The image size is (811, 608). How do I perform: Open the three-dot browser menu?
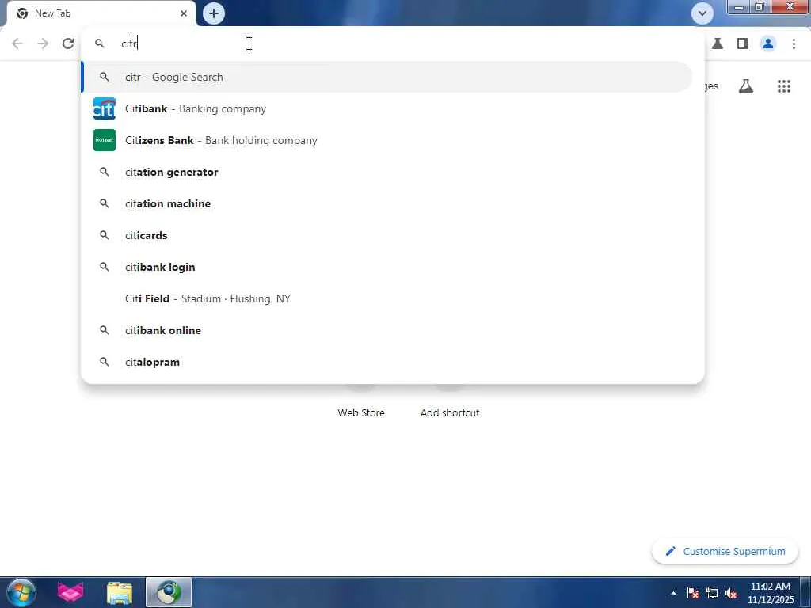pyautogui.click(x=794, y=44)
